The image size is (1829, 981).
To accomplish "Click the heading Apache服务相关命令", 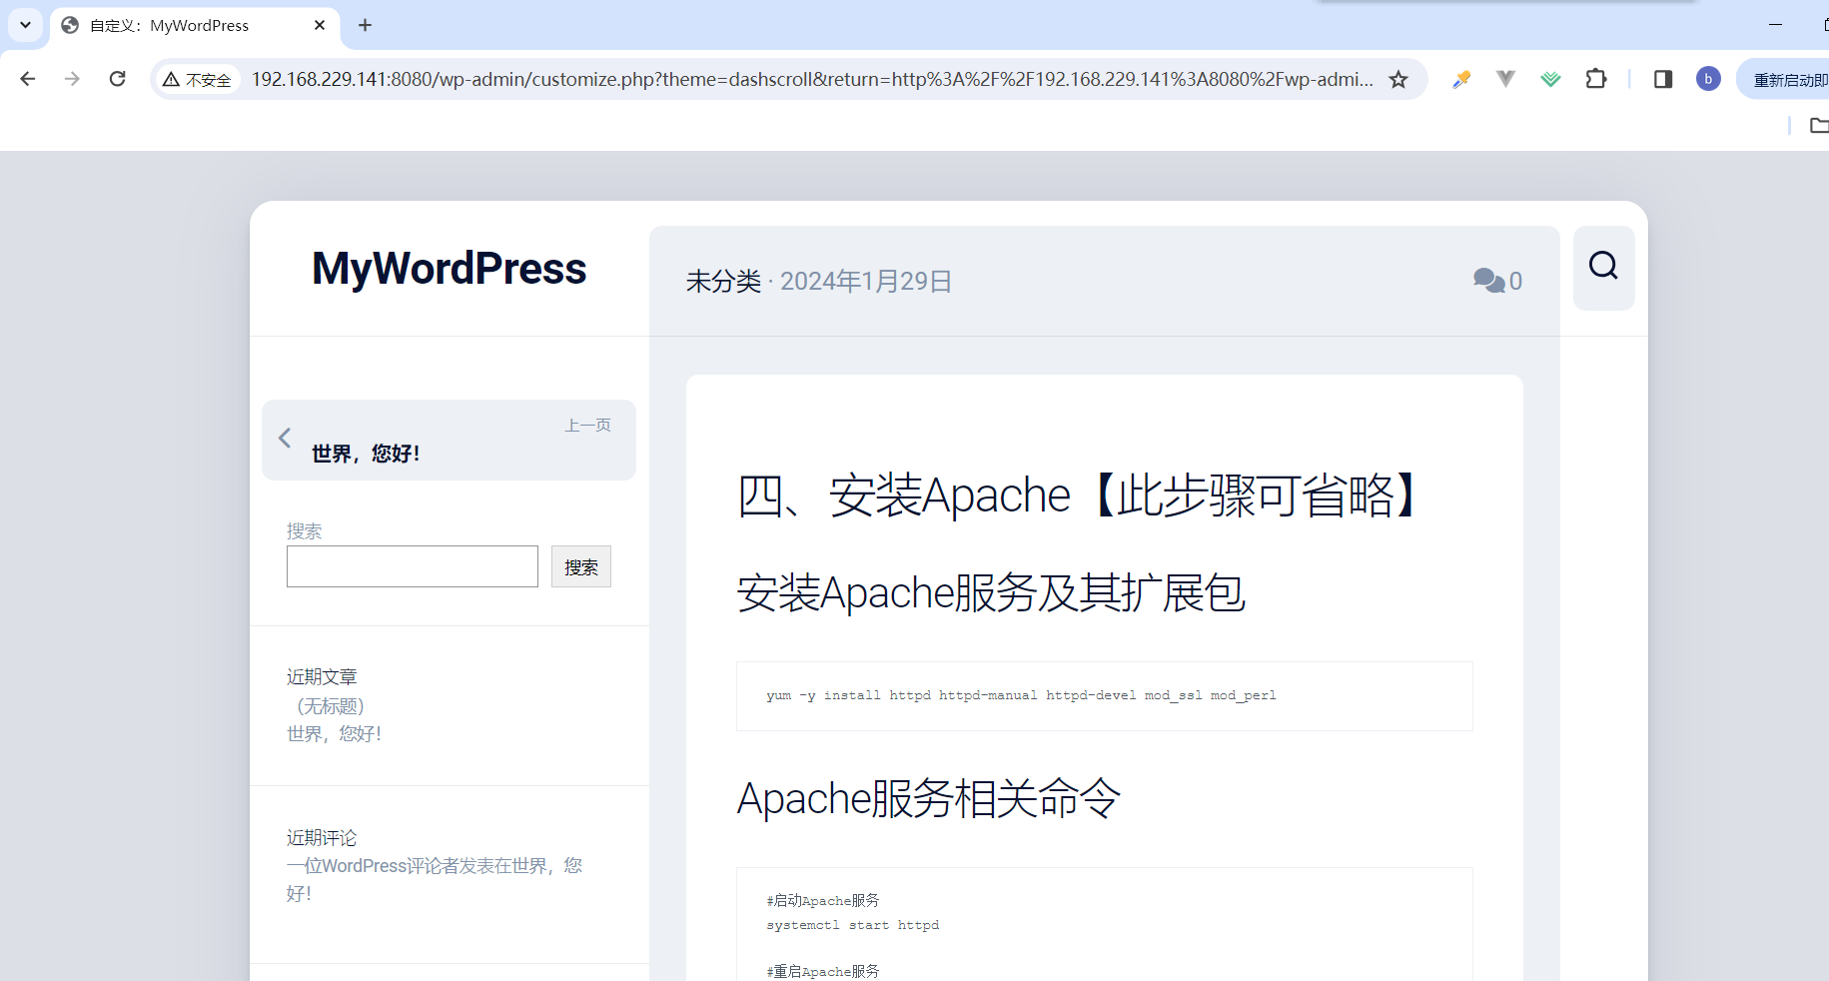I will coord(929,799).
